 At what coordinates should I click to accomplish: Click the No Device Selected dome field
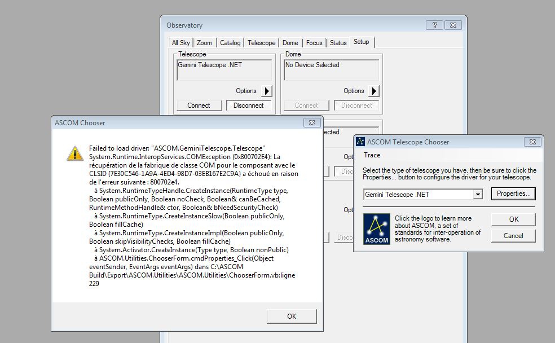tap(331, 70)
